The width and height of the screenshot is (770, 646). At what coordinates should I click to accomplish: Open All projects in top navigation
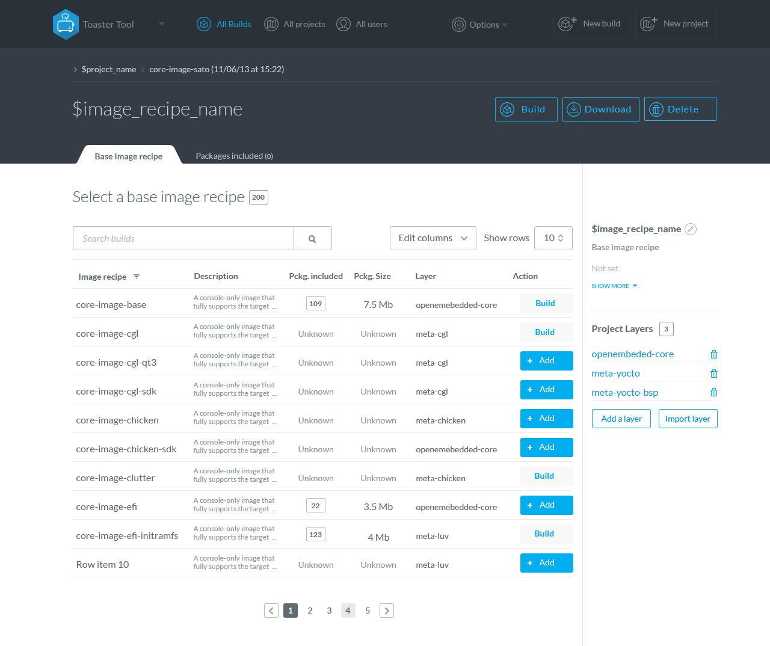[x=295, y=24]
